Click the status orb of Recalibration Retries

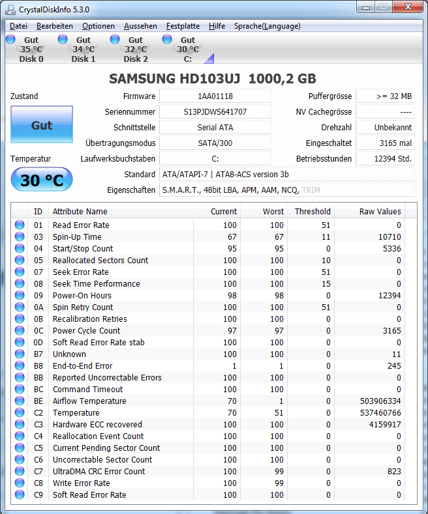[20, 319]
